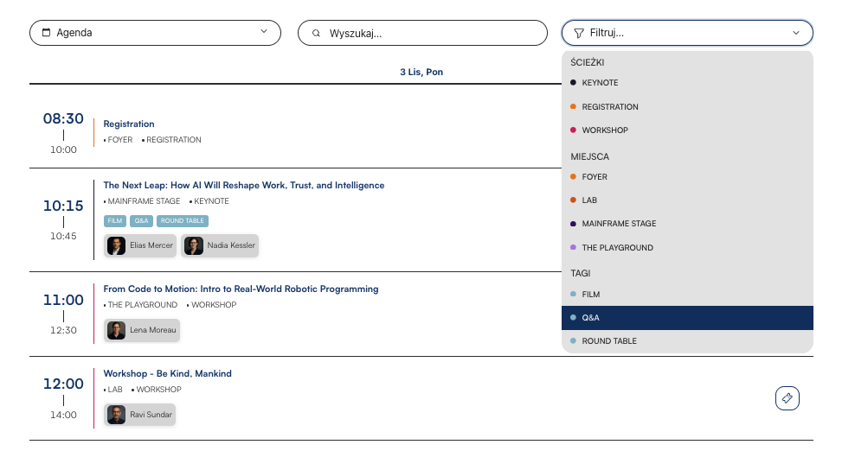Select Q&A tag in filter list

tap(590, 318)
